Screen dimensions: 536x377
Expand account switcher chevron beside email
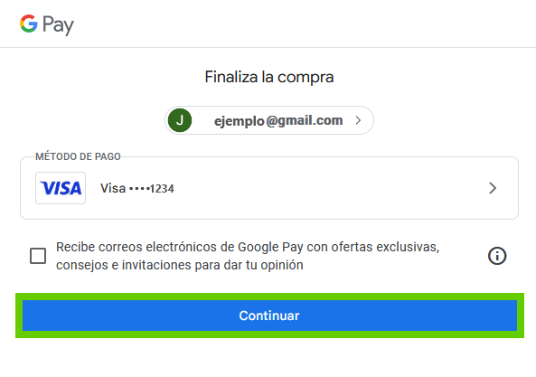tap(358, 120)
